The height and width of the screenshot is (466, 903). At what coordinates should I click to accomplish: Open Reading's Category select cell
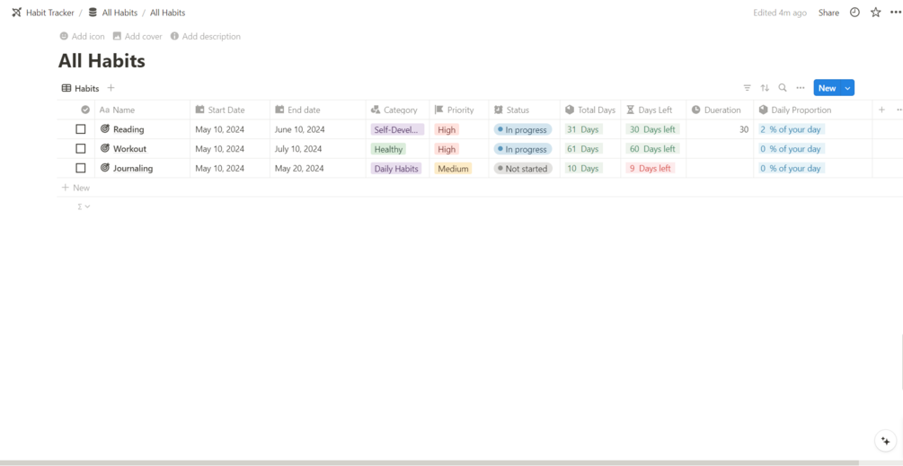click(397, 129)
